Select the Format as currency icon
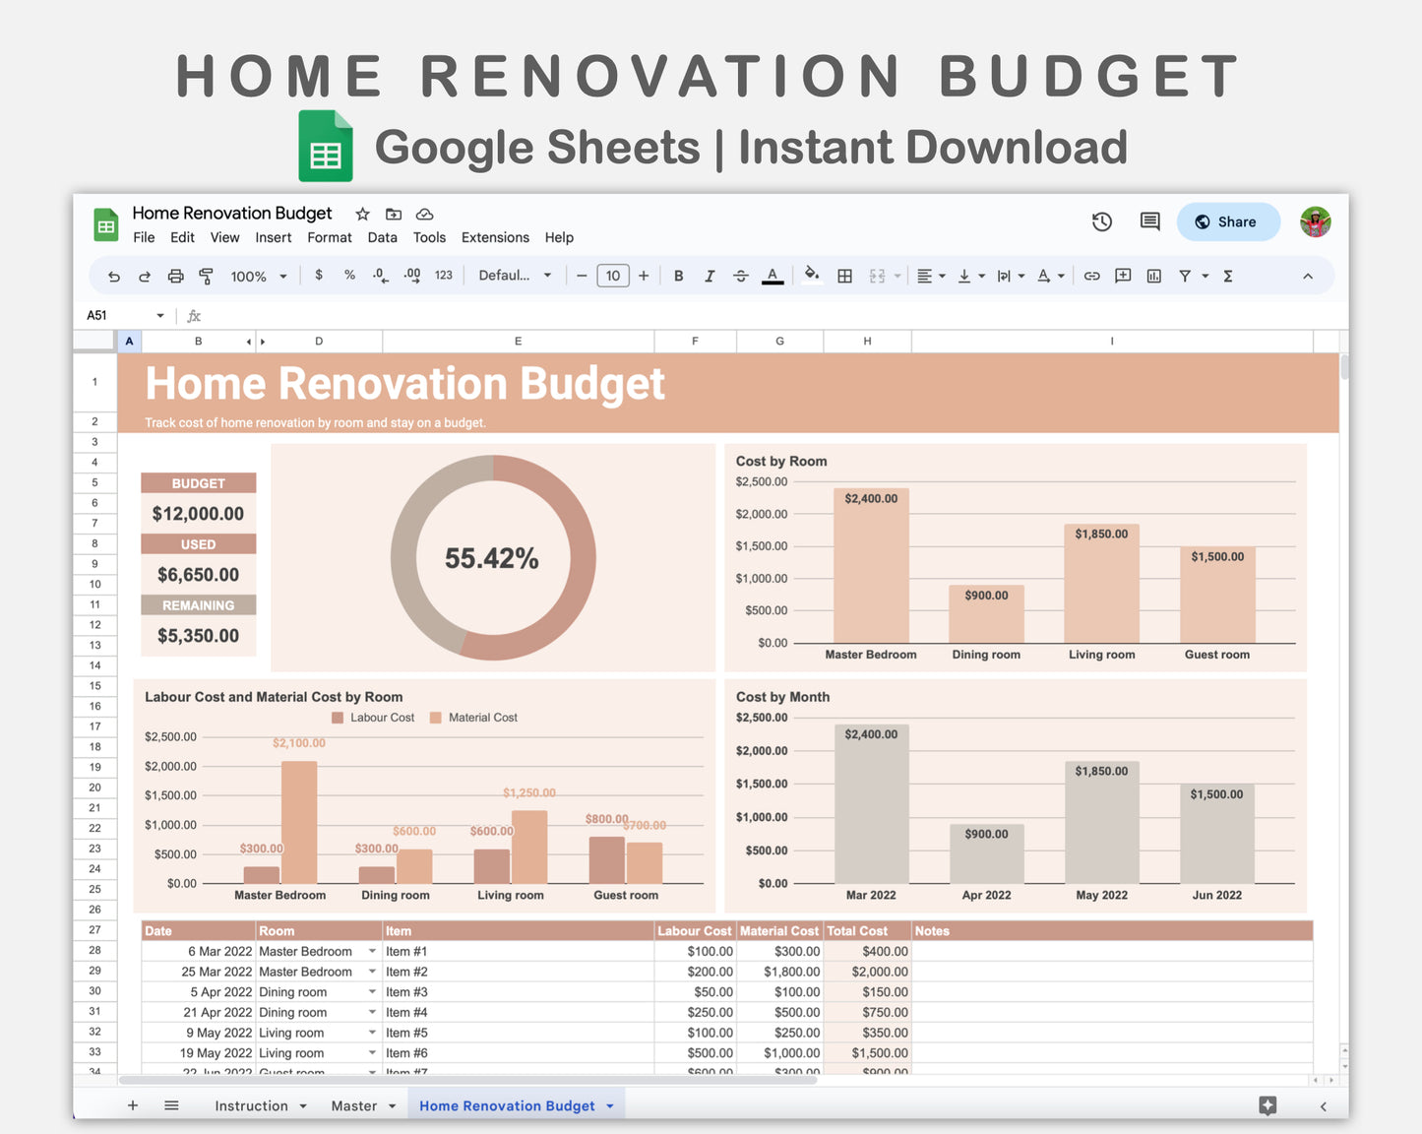Viewport: 1422px width, 1134px height. [x=319, y=276]
